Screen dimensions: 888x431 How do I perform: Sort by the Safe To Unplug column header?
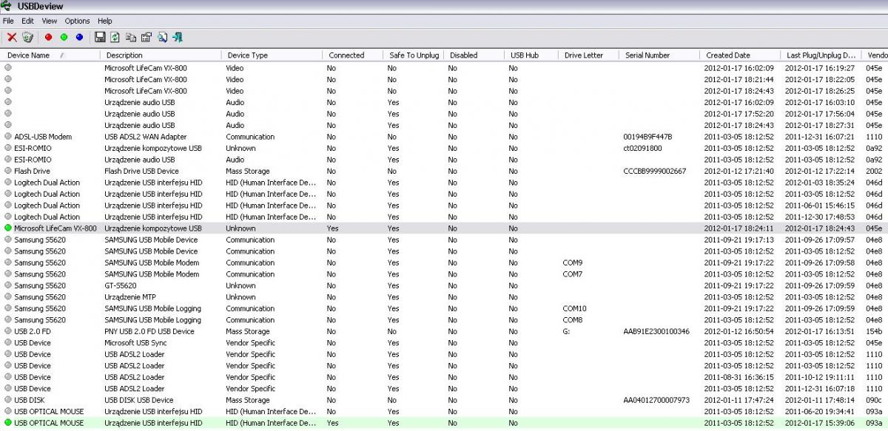[413, 55]
